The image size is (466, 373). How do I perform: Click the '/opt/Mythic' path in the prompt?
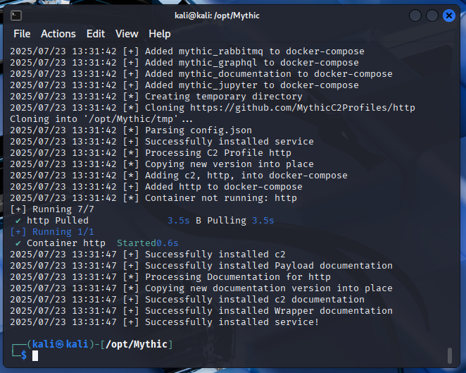pos(137,344)
